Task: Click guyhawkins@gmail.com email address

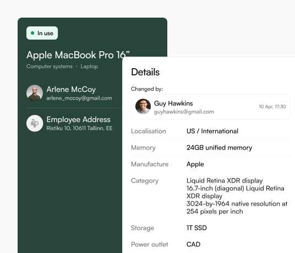Action: tap(184, 112)
